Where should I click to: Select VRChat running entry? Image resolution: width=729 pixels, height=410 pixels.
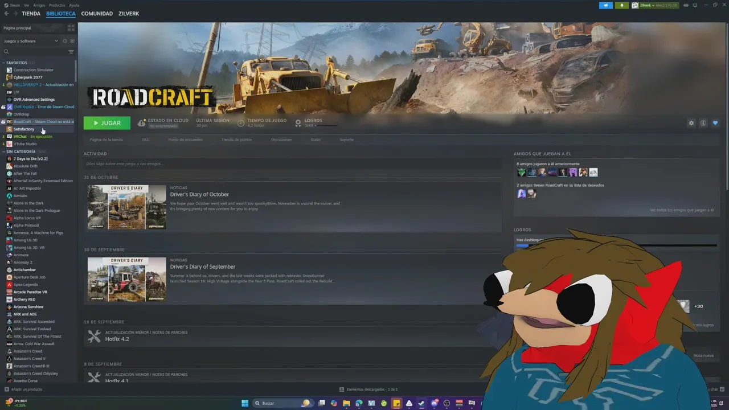coord(38,137)
